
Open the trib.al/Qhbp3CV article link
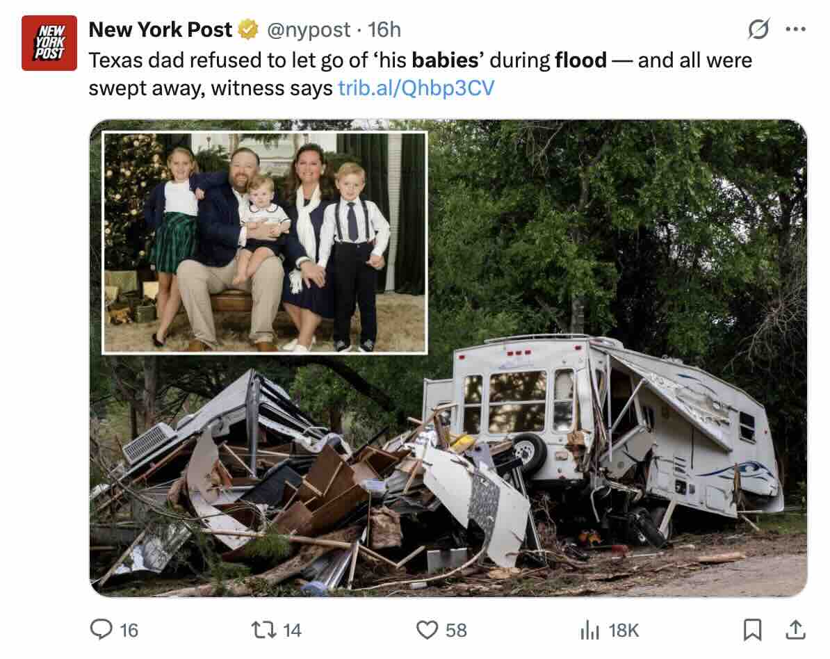[x=415, y=88]
